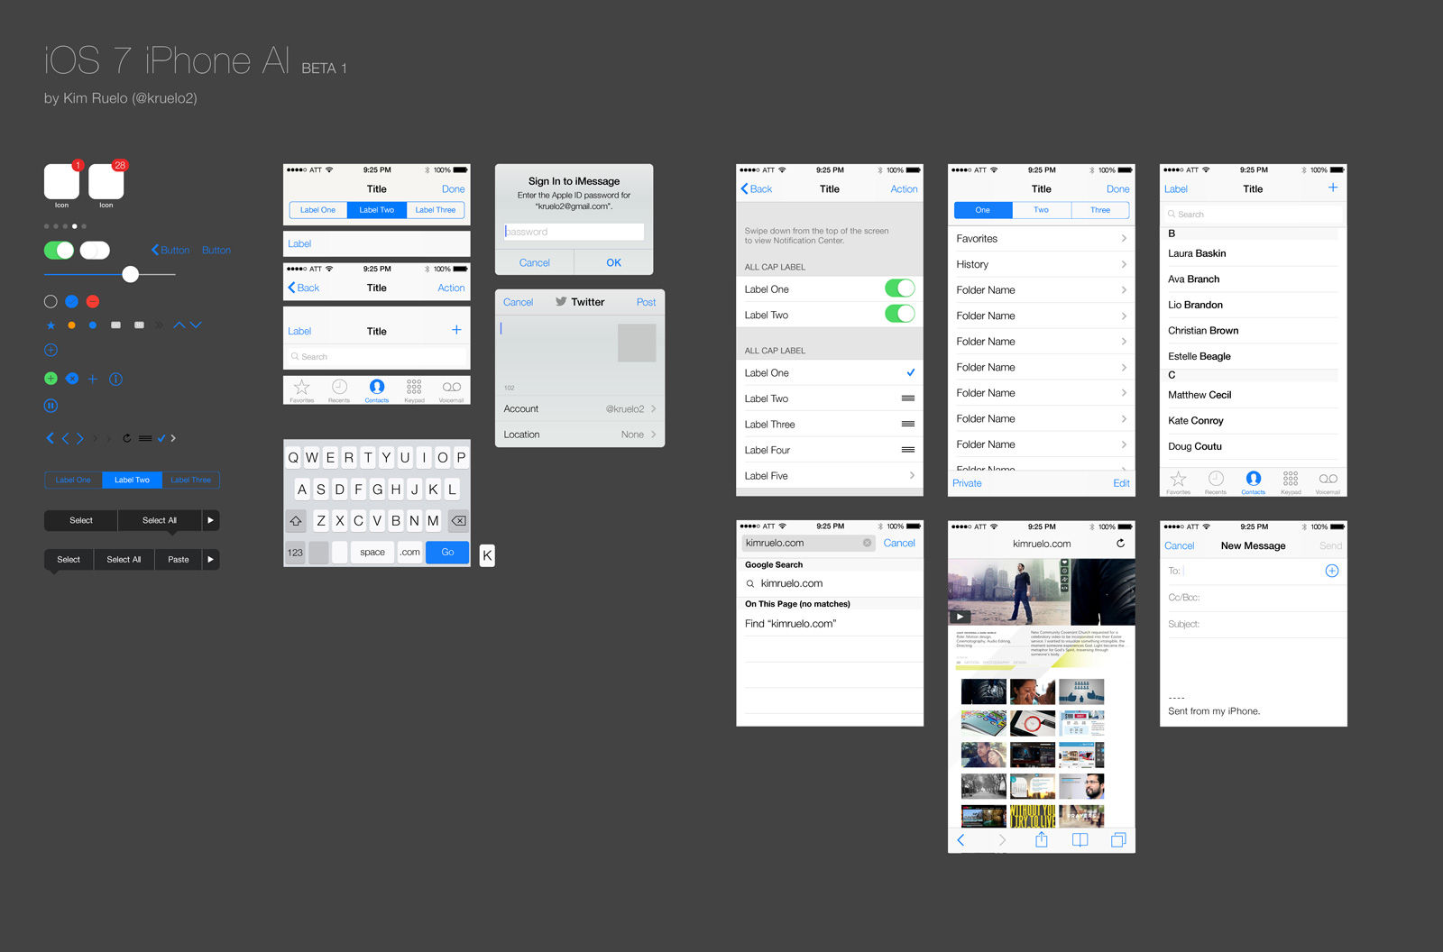Switch to the One segment under Title Done
The width and height of the screenshot is (1443, 952).
(x=982, y=209)
